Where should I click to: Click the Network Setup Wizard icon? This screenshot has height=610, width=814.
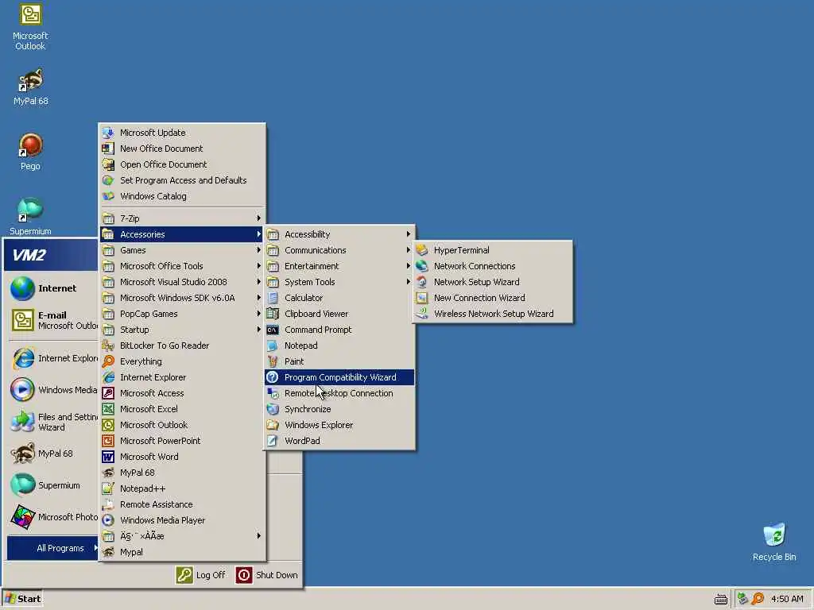422,282
